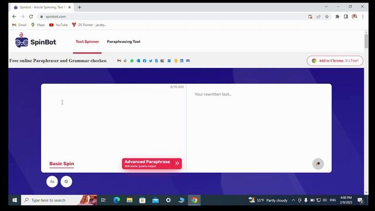Click the LinkedIn share icon
Image resolution: width=375 pixels, height=211 pixels.
tap(182, 61)
